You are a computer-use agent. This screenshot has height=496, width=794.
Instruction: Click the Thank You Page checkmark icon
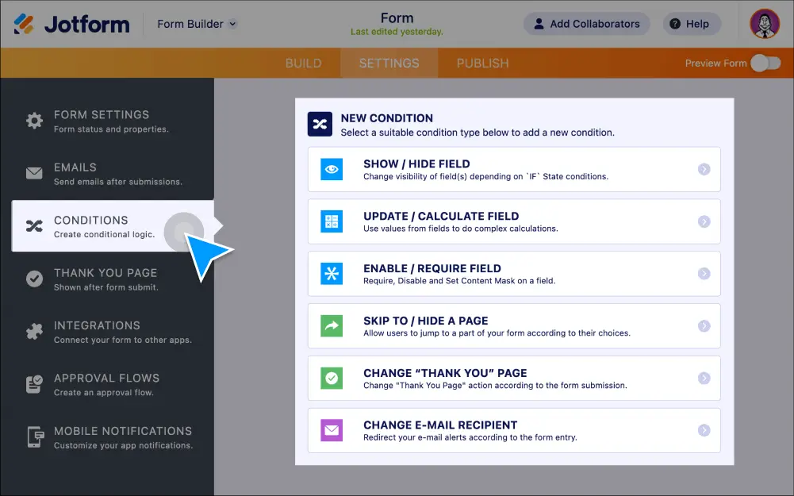click(34, 279)
